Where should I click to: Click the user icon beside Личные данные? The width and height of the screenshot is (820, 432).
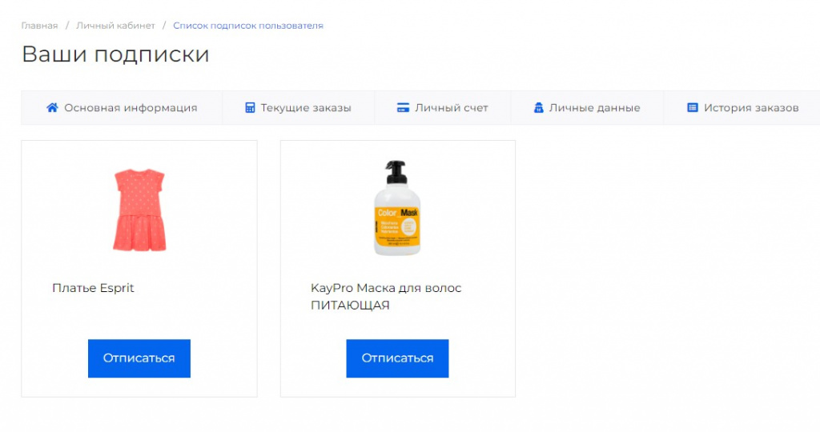(539, 108)
